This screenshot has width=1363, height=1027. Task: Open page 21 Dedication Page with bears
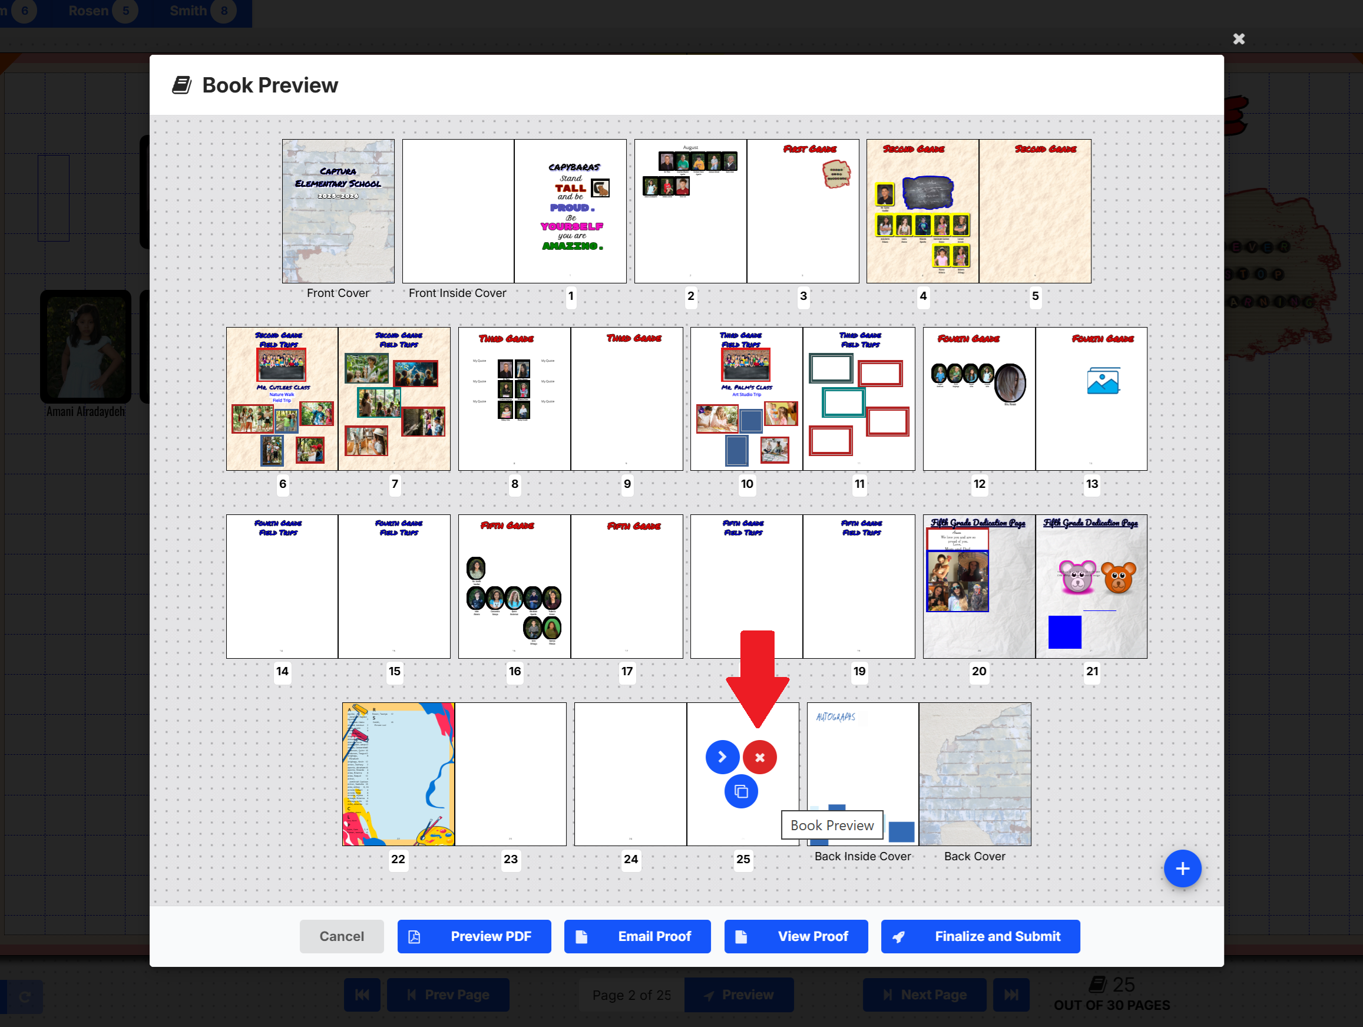pos(1091,586)
